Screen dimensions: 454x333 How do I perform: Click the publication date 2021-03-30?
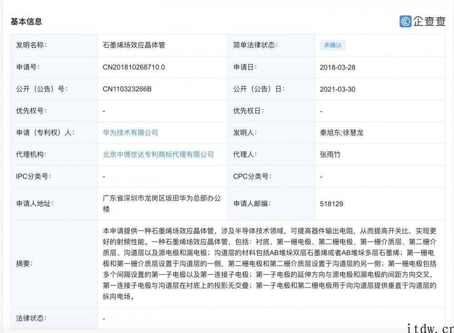click(337, 89)
